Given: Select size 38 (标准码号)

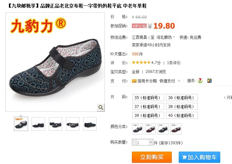Looking at the screenshot, I should (x=182, y=106).
